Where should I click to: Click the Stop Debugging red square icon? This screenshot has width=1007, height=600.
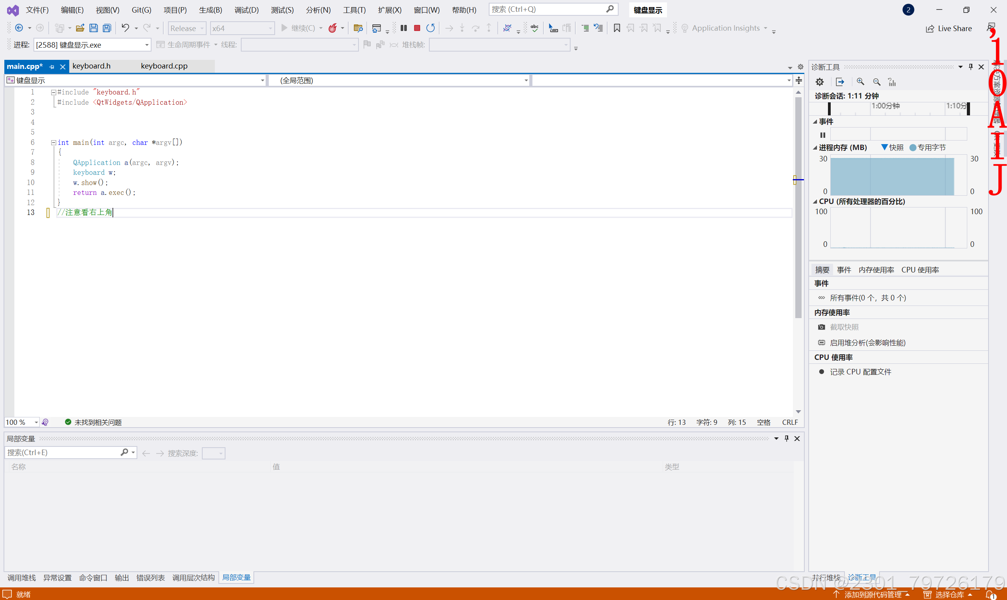point(417,28)
